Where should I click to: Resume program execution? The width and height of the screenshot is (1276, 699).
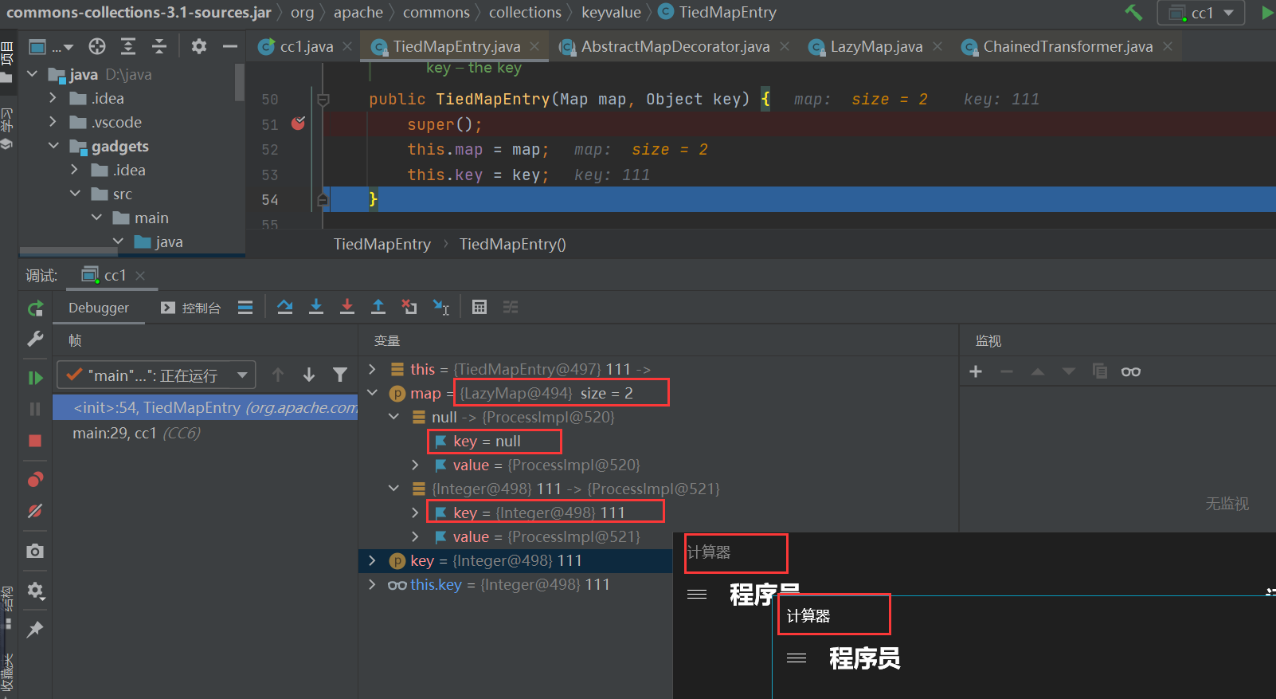[x=35, y=378]
